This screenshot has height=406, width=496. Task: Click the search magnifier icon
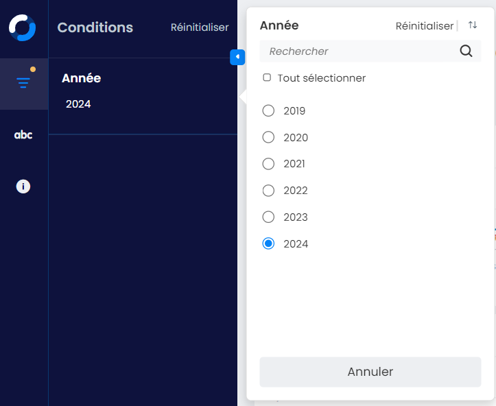point(466,51)
